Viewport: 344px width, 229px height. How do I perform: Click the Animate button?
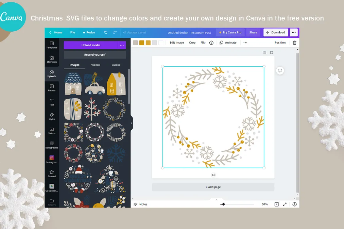pyautogui.click(x=228, y=43)
